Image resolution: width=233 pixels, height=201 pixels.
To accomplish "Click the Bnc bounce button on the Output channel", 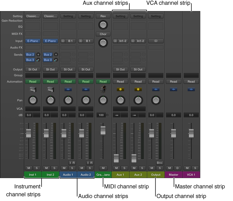I will pos(160,163).
